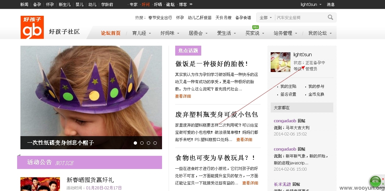
Task: Open headline 食物也可变为早教玩具?!
Action: 215,158
